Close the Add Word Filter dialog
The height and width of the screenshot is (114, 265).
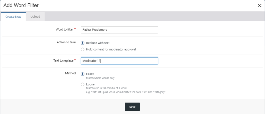tap(260, 6)
